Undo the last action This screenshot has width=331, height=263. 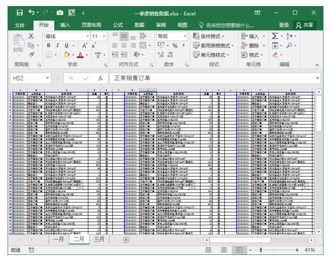pyautogui.click(x=31, y=13)
